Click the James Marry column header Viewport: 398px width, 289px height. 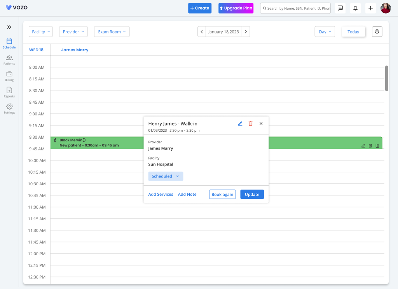point(75,50)
